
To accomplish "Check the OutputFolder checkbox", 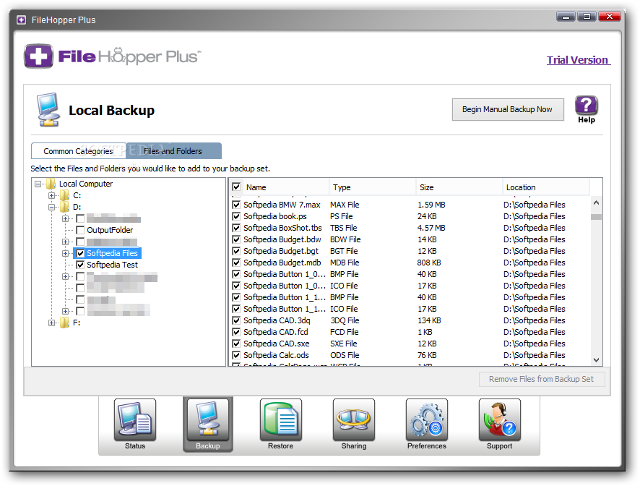I will coord(80,230).
